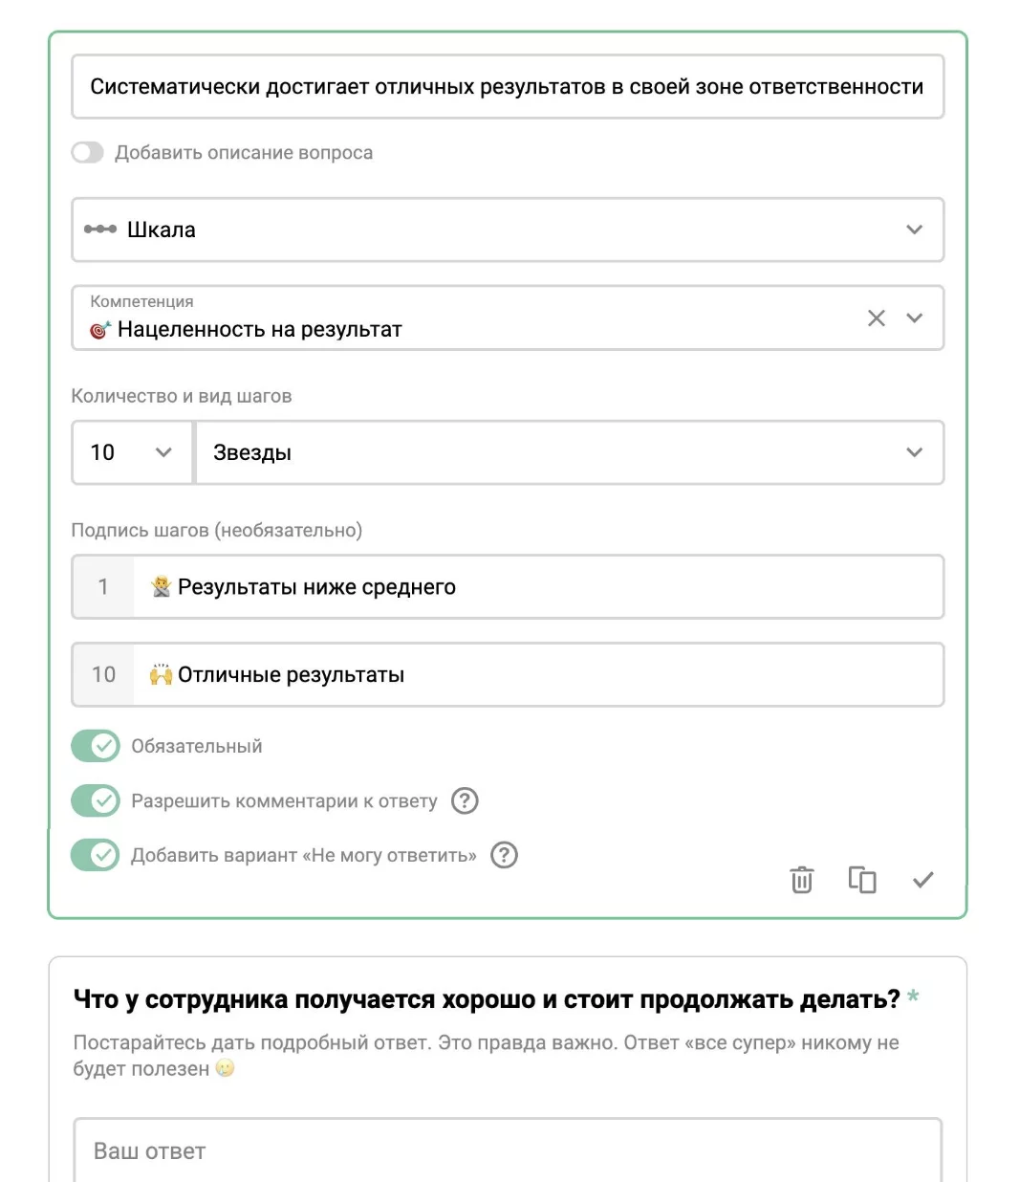Open help for «Разрешить комментарии к ответу»

point(465,800)
